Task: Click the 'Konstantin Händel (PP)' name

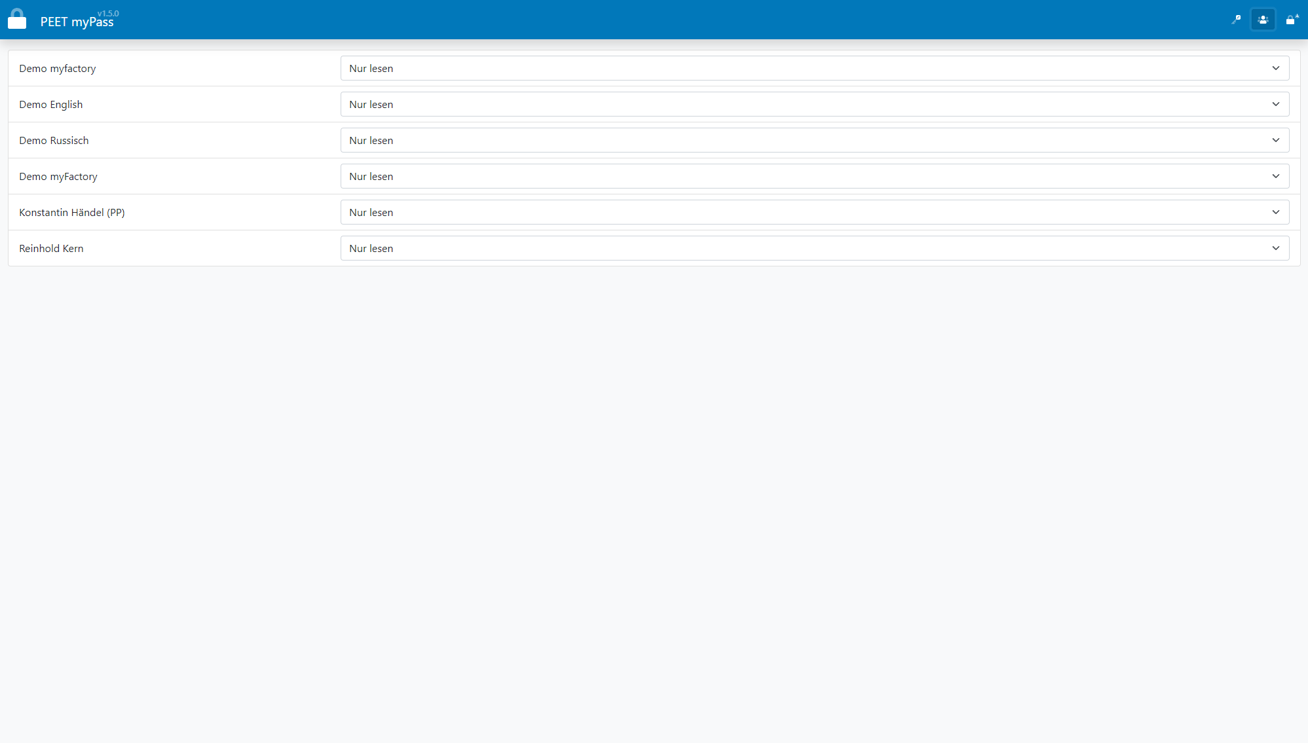Action: click(x=72, y=213)
